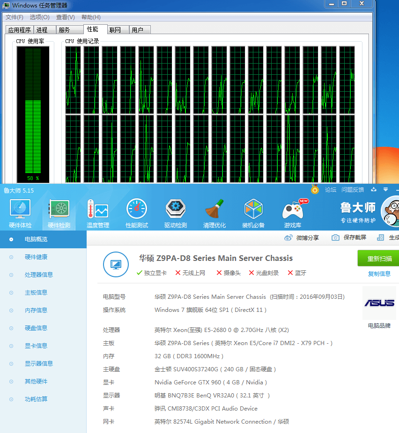Screen dimensions: 399x433
Task: Click the 独立显卡 green check mark
Action: click(140, 273)
